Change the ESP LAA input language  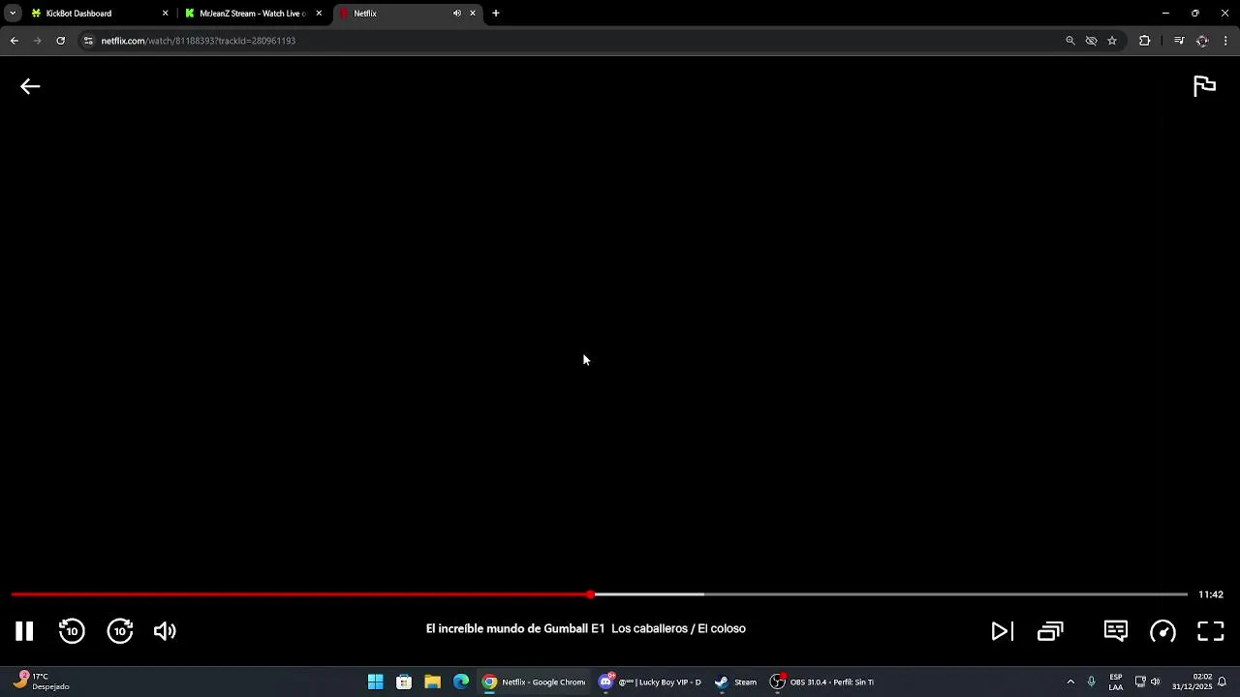(x=1116, y=682)
